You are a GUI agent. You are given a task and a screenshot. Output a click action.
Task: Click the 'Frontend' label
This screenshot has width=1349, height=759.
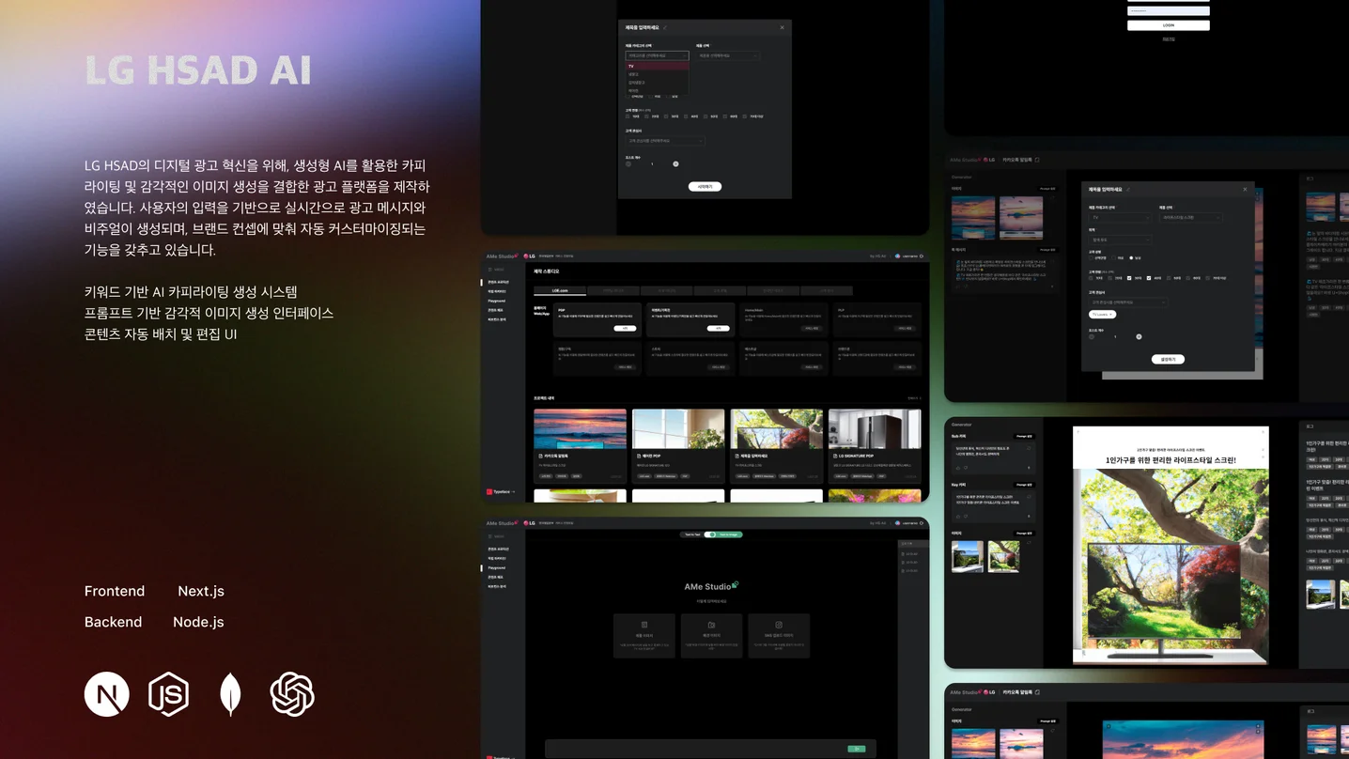pos(115,591)
